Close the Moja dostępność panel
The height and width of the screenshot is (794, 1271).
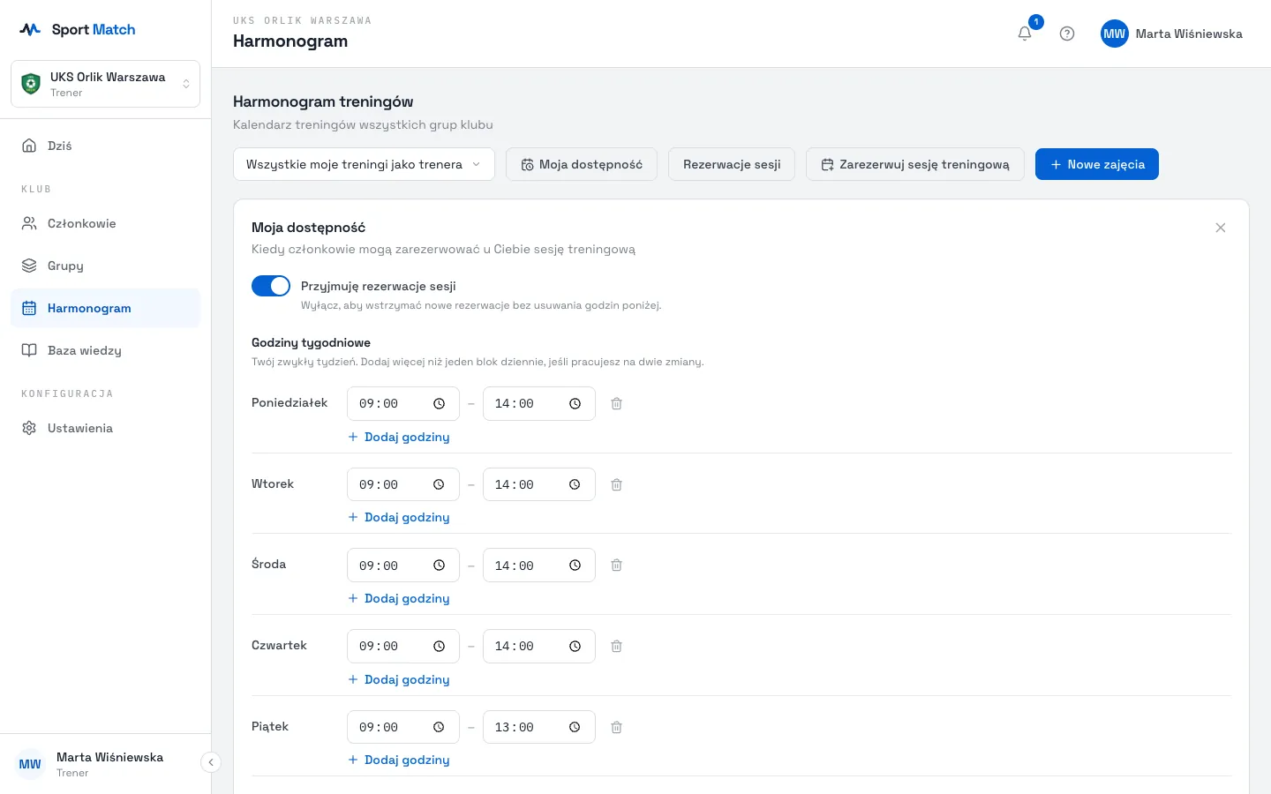tap(1221, 228)
